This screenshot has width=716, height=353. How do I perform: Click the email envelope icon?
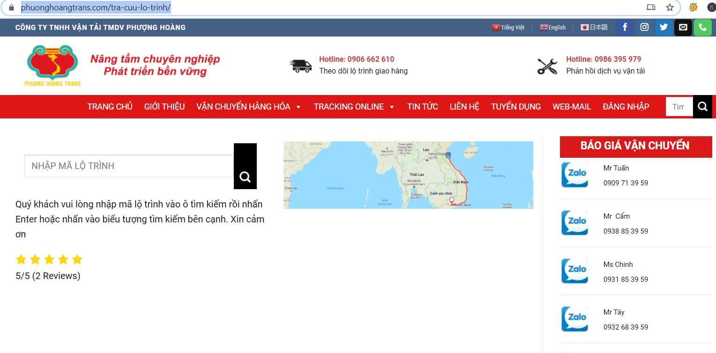coord(683,27)
